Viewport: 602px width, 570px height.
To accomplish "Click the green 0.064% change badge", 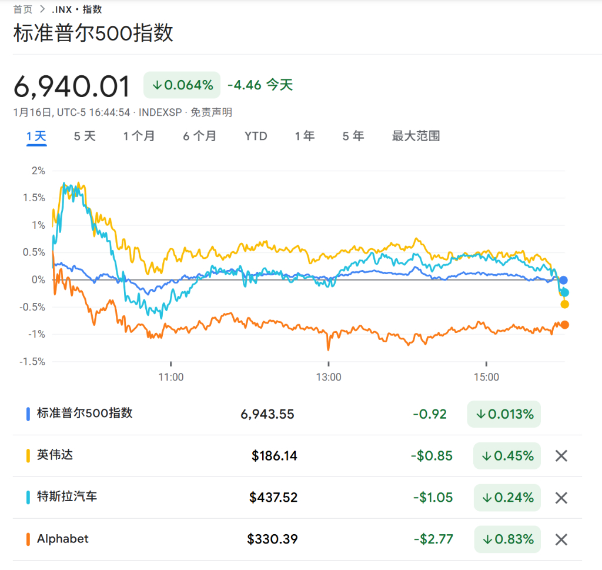I will coord(182,85).
